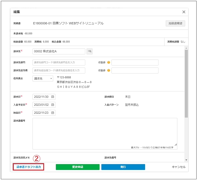Click the 請求書備考 textarea resize handle
Screen dimensions: 198x181
176,145
